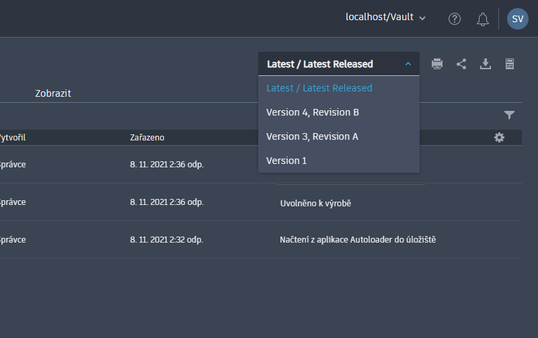538x338 pixels.
Task: Choose Version 3, Revision A
Action: (312, 136)
